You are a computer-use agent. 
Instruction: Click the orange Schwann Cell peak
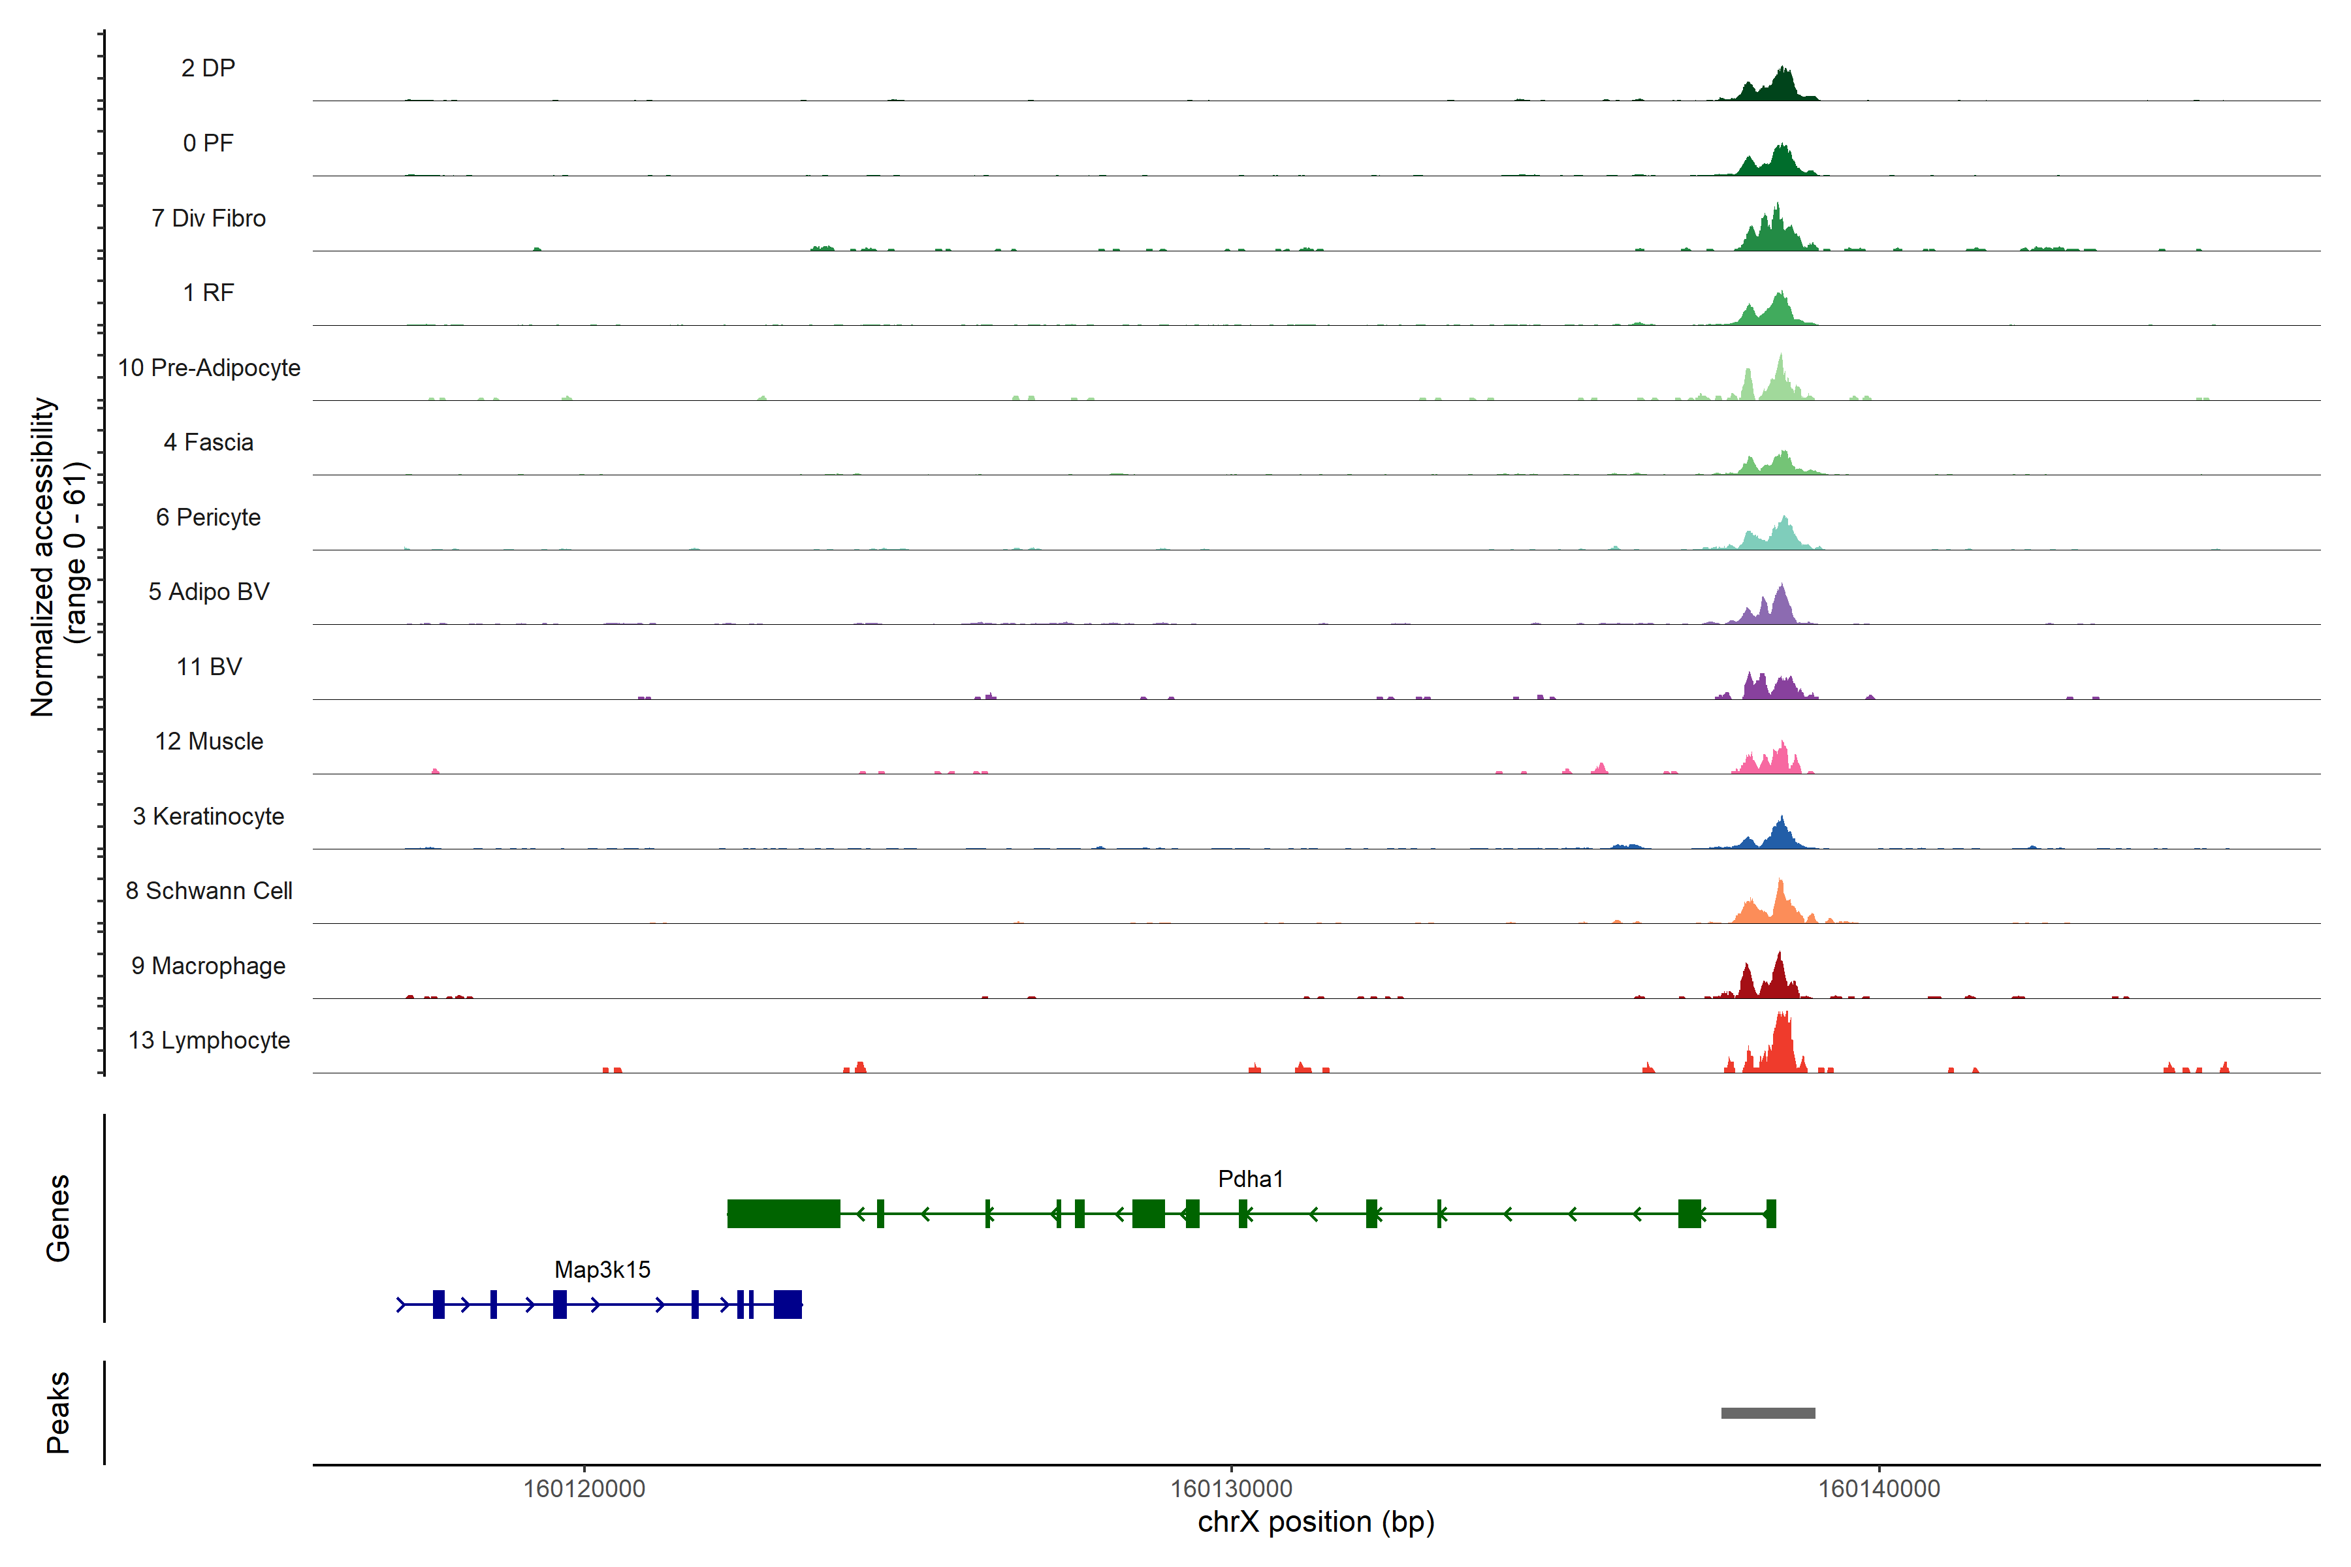[x=1779, y=904]
